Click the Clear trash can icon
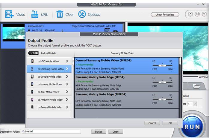 coord(60,14)
